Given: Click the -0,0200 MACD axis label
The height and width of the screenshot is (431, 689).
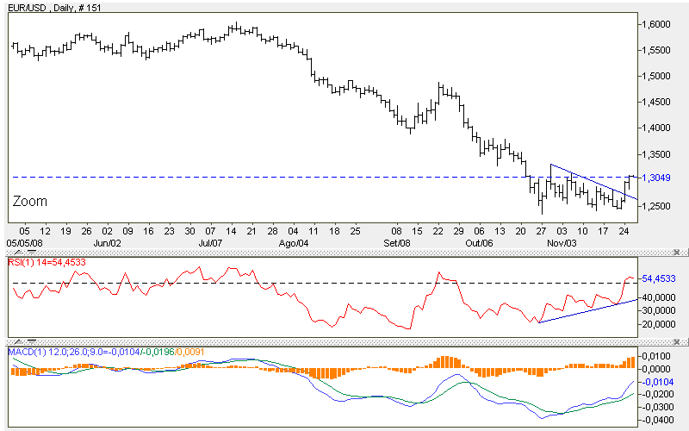Looking at the screenshot, I should tap(656, 395).
